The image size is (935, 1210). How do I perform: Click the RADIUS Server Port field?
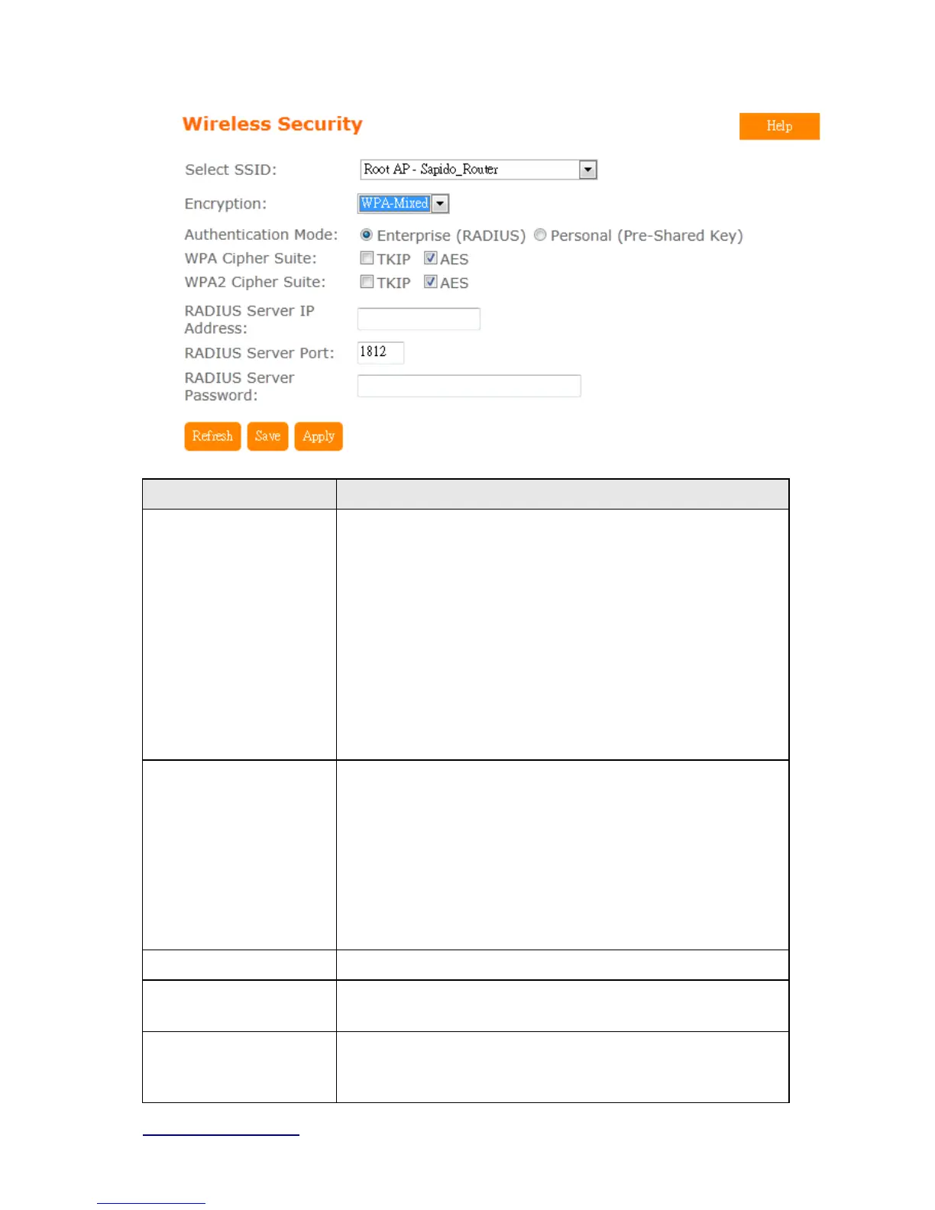click(x=380, y=352)
